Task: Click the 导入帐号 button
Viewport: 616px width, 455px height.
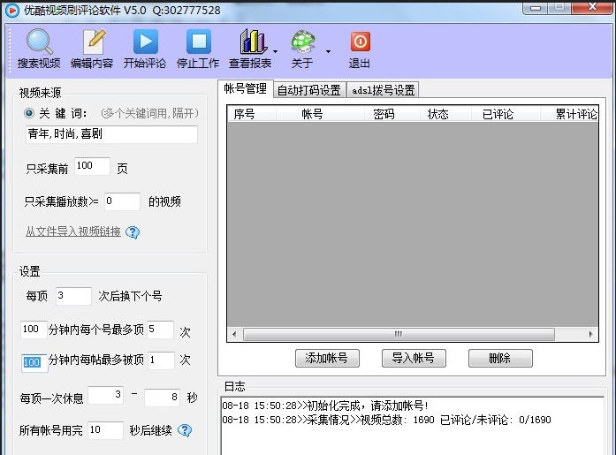Action: pos(414,358)
